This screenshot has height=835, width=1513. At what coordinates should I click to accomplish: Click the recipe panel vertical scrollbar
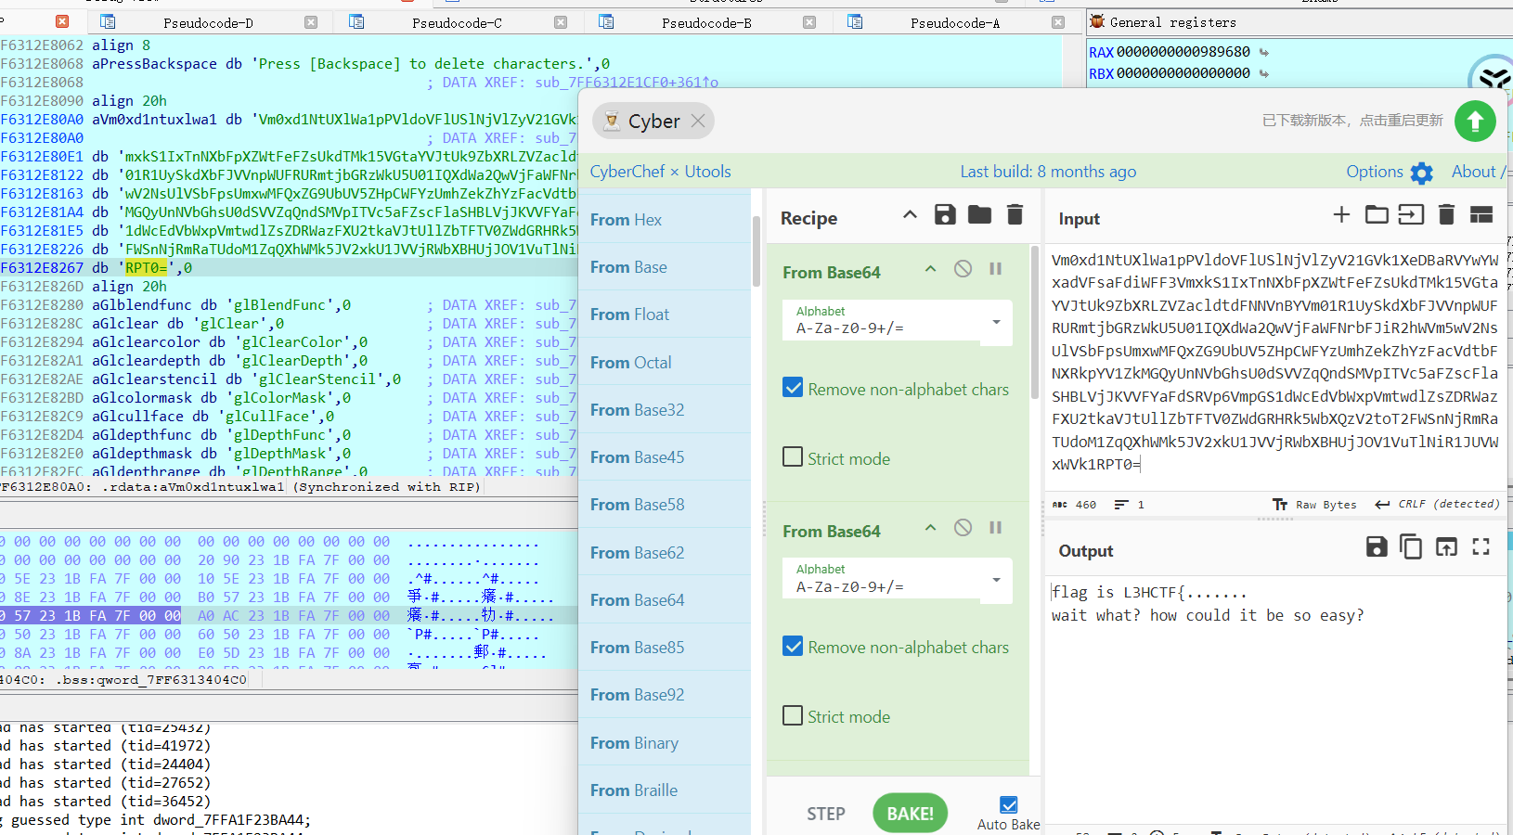tap(1035, 322)
